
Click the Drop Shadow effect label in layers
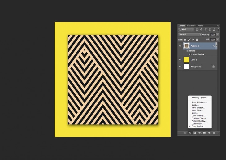click(198, 54)
